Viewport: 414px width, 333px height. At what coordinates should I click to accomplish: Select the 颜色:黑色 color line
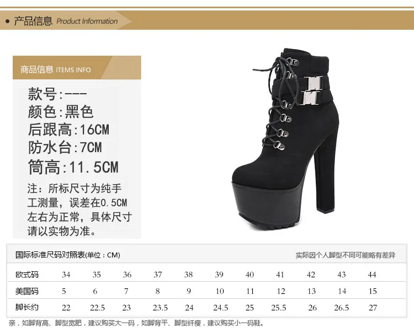(61, 111)
